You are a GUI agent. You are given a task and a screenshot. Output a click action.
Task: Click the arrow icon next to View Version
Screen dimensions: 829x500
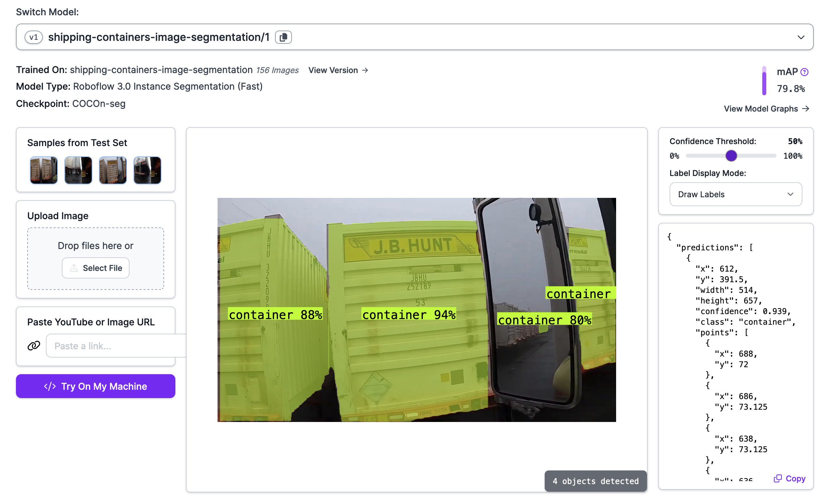[x=365, y=70]
